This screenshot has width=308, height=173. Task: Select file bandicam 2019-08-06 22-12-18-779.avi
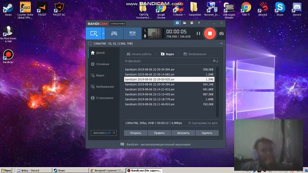pos(169,99)
